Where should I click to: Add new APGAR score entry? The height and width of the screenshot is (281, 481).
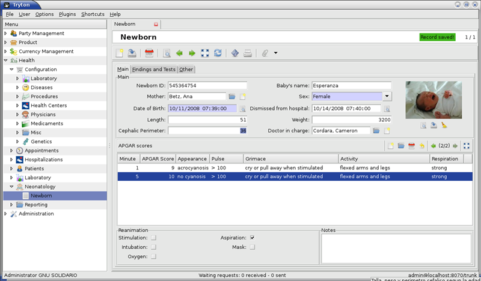coord(390,146)
